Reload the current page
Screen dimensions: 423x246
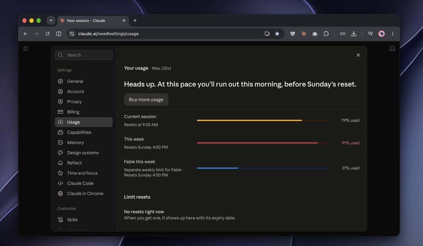[48, 34]
